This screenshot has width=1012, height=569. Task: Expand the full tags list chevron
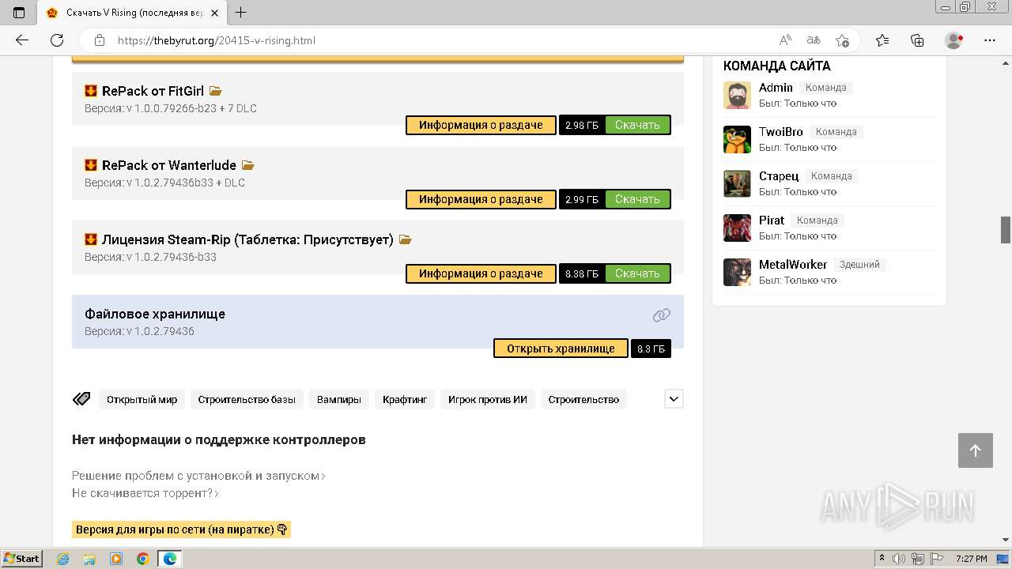point(674,399)
